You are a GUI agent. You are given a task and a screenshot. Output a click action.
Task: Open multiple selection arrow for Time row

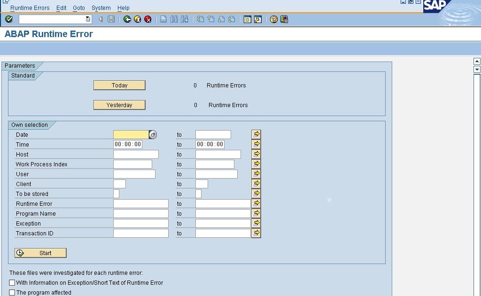click(x=256, y=144)
